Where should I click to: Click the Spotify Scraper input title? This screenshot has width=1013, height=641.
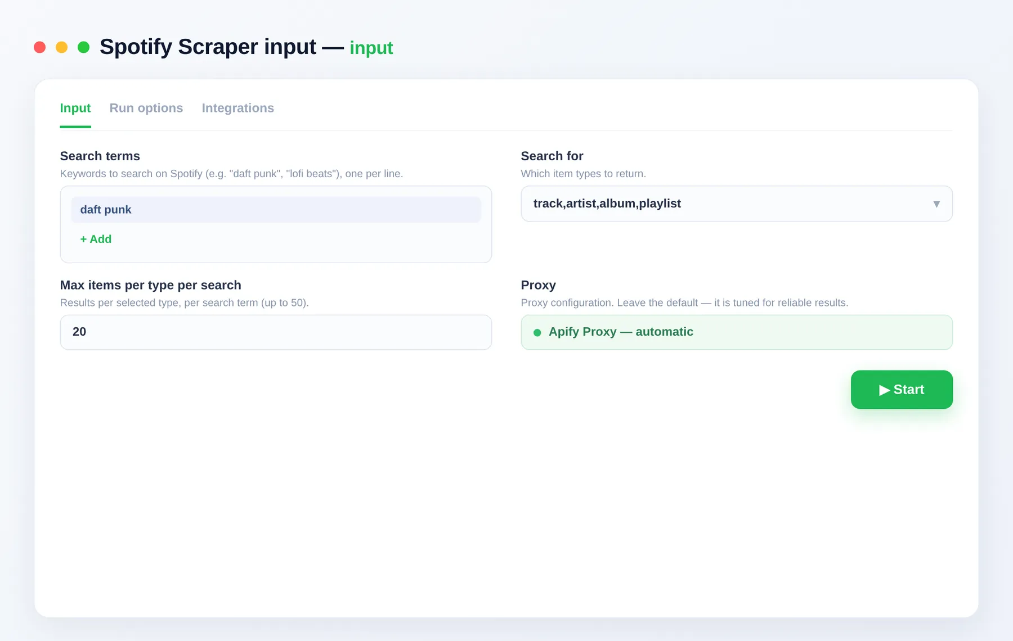click(x=208, y=47)
